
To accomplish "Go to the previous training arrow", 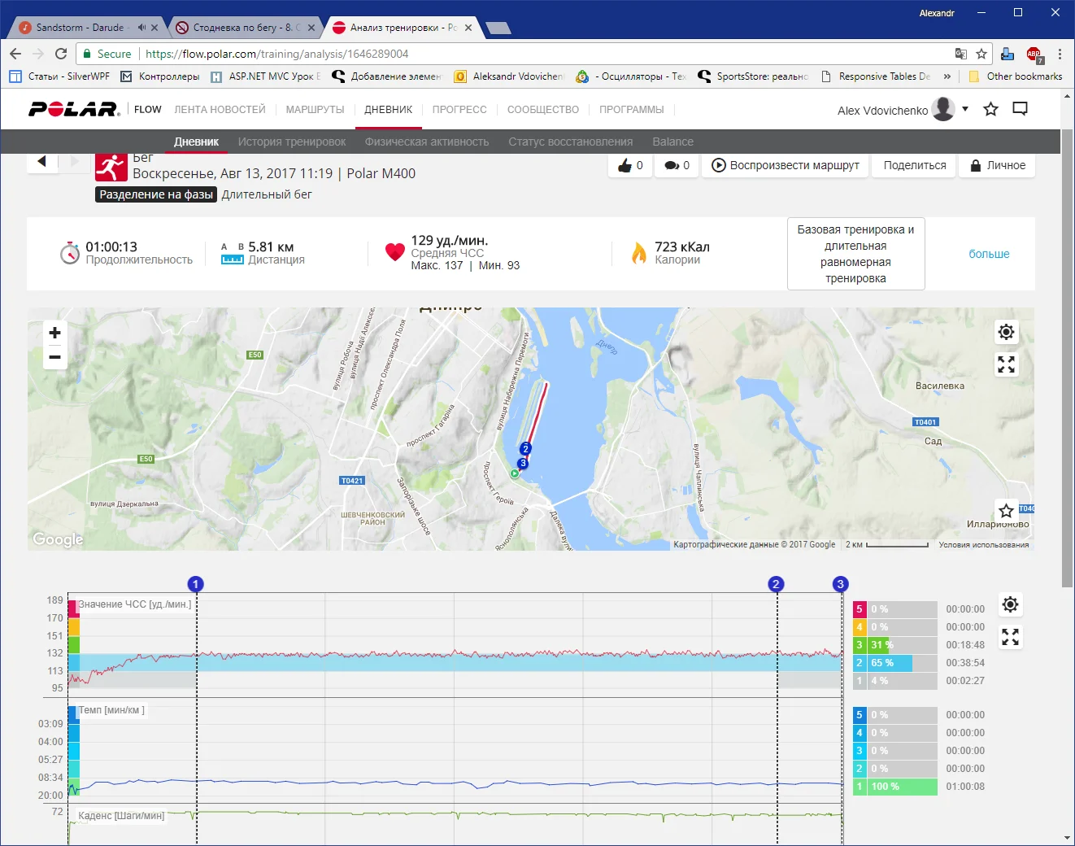I will click(42, 161).
